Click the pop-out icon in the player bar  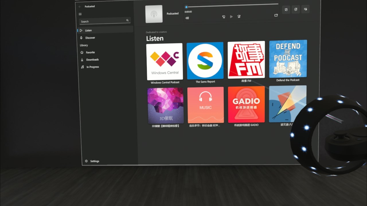(x=276, y=15)
